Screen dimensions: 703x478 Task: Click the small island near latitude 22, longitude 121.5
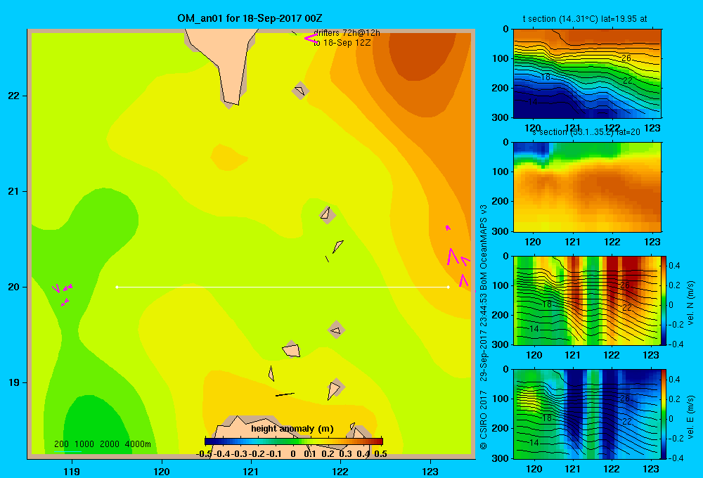coord(300,91)
